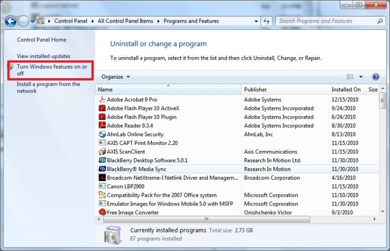Image resolution: width=390 pixels, height=251 pixels.
Task: Open the address bar history dropdown
Action: [x=256, y=21]
